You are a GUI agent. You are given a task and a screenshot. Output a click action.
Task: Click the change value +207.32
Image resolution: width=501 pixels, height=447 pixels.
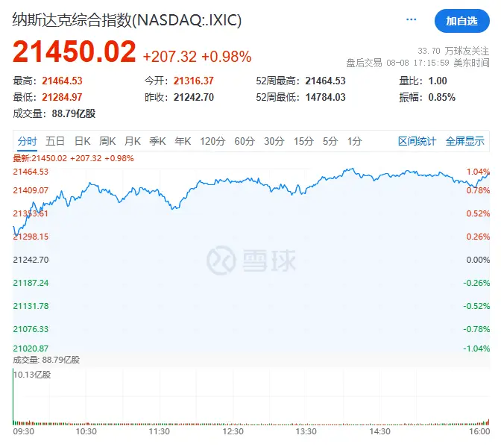coord(170,57)
